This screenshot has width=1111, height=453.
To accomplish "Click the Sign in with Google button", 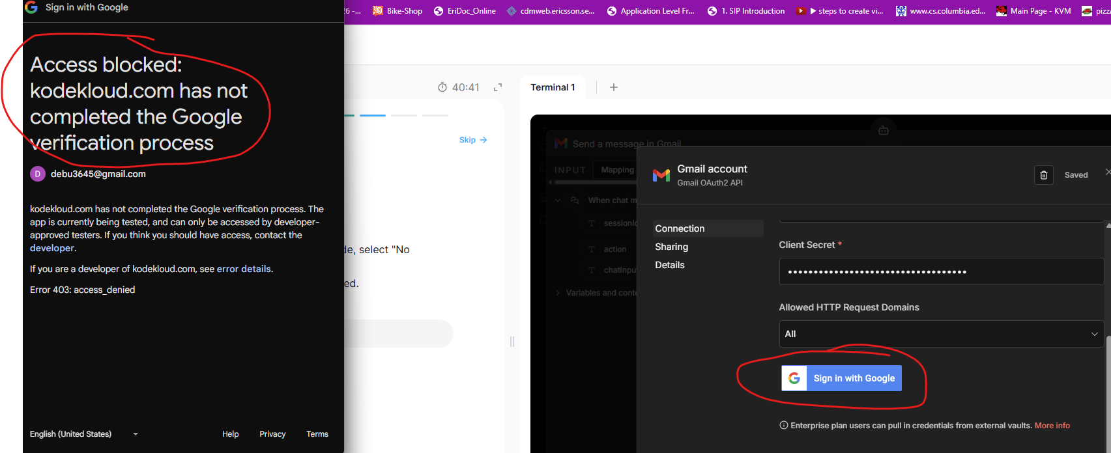I will [842, 378].
